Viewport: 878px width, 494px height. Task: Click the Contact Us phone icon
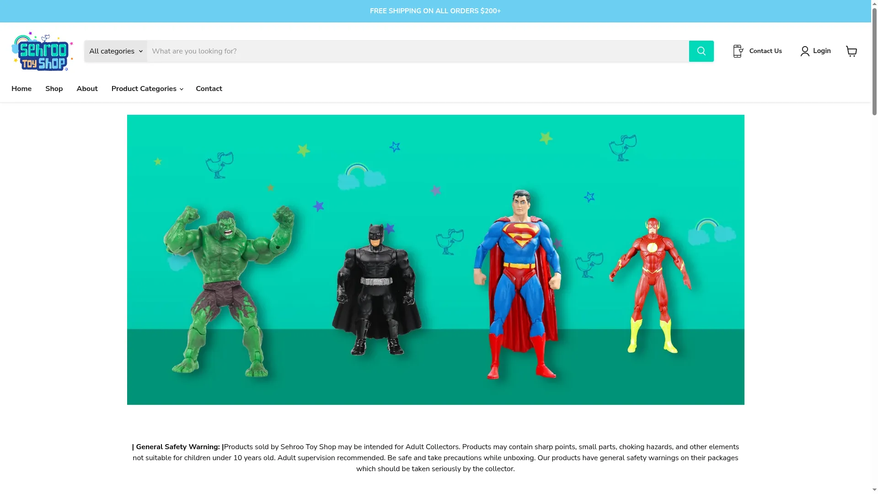(x=738, y=51)
